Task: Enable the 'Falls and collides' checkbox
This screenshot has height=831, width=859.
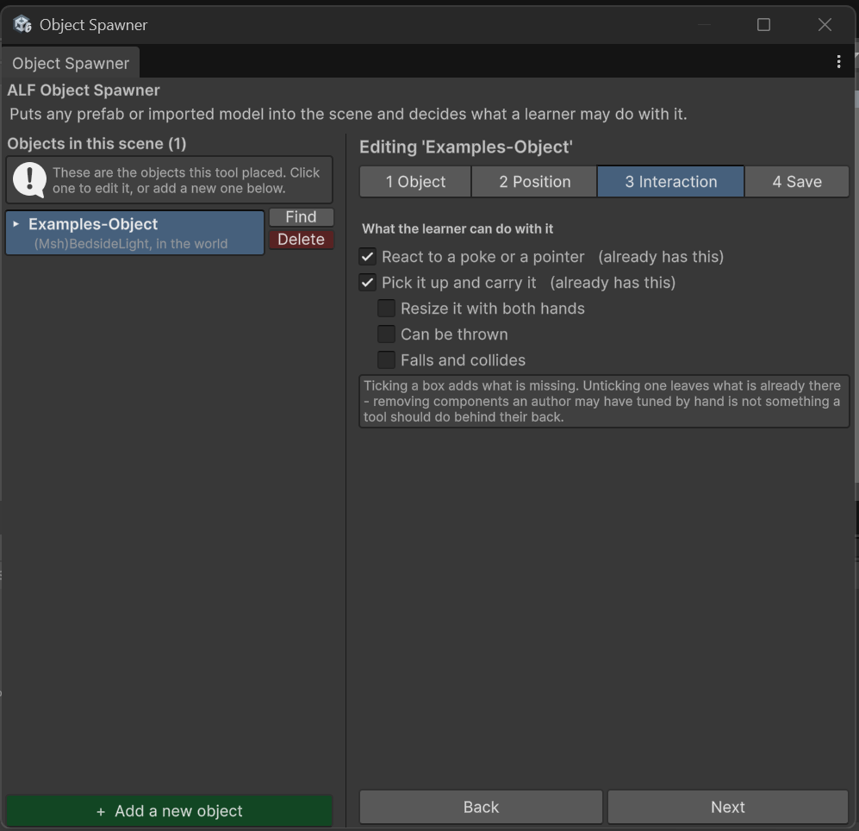Action: [386, 359]
